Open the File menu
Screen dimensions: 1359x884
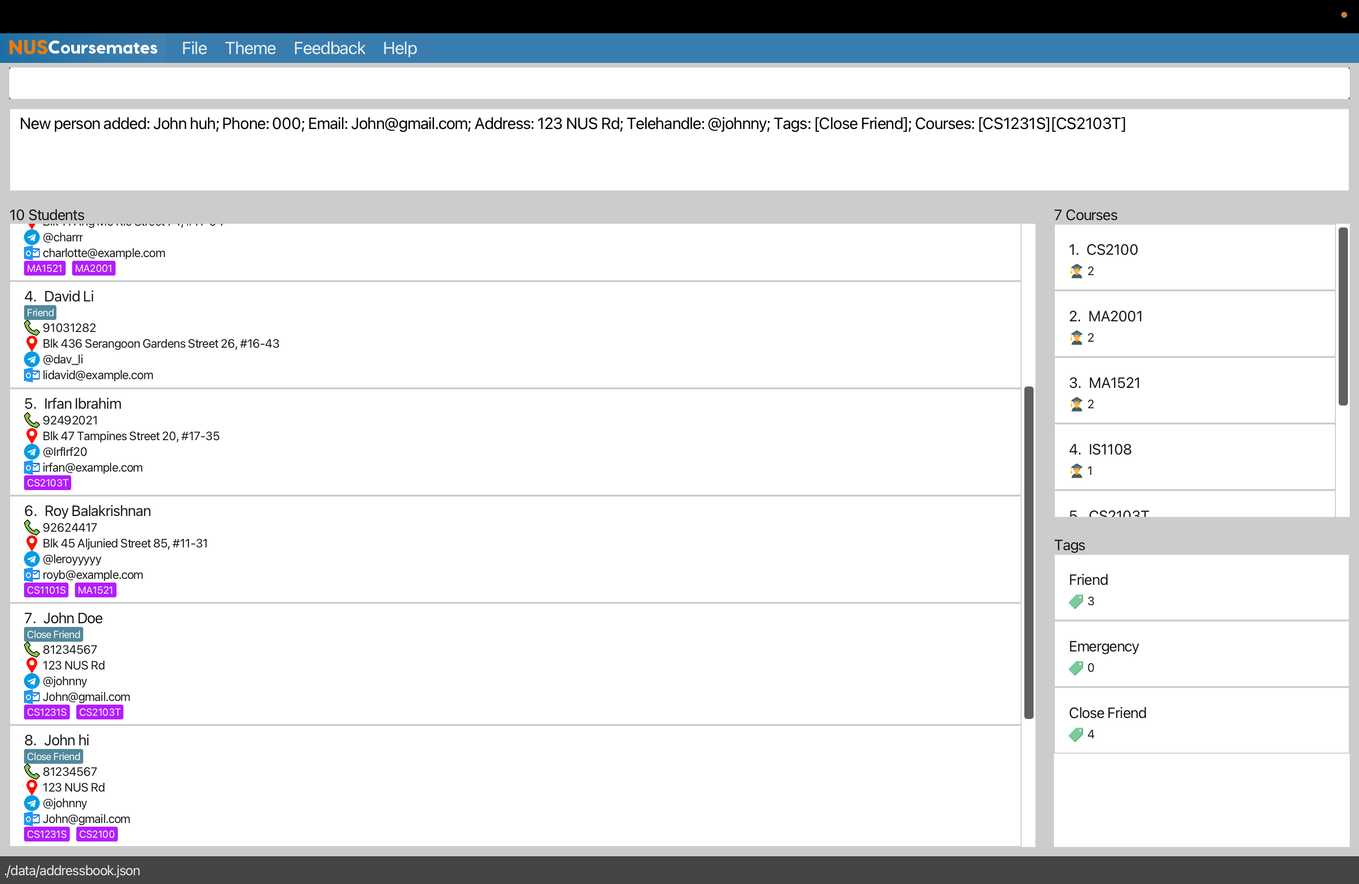(193, 48)
